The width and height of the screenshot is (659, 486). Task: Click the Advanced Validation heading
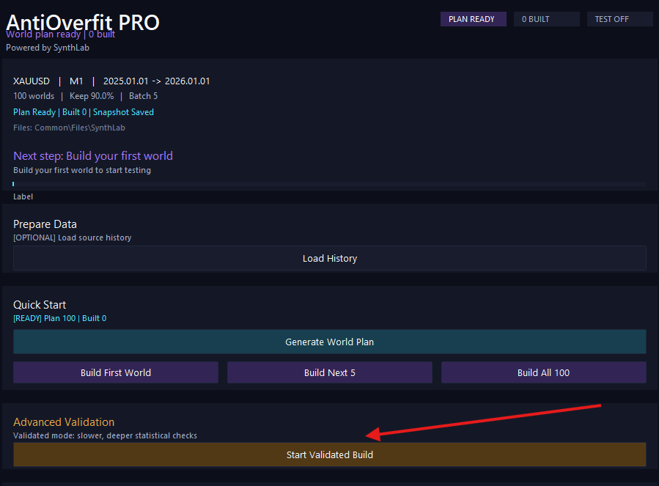64,422
